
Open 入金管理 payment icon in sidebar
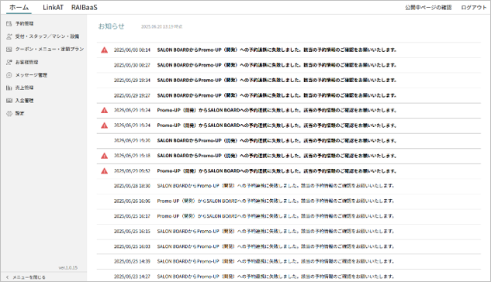point(9,101)
